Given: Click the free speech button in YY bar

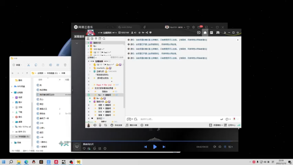Looking at the screenshot, I should (116, 125).
